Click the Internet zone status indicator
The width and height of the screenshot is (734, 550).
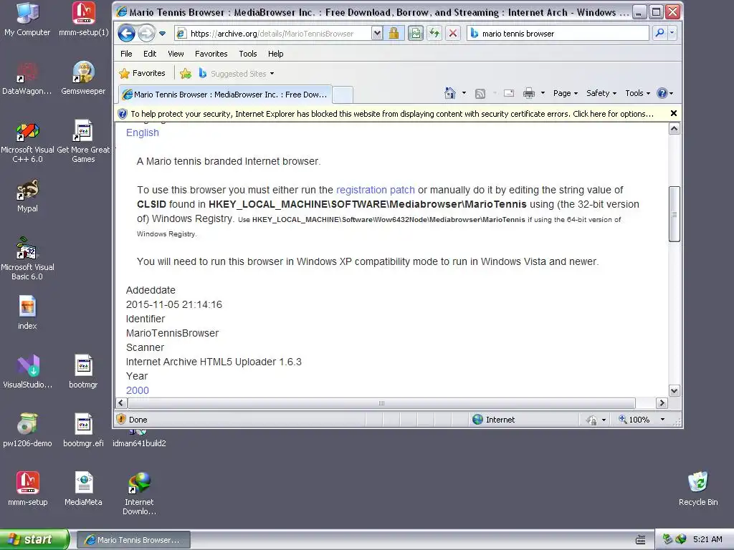click(x=494, y=420)
